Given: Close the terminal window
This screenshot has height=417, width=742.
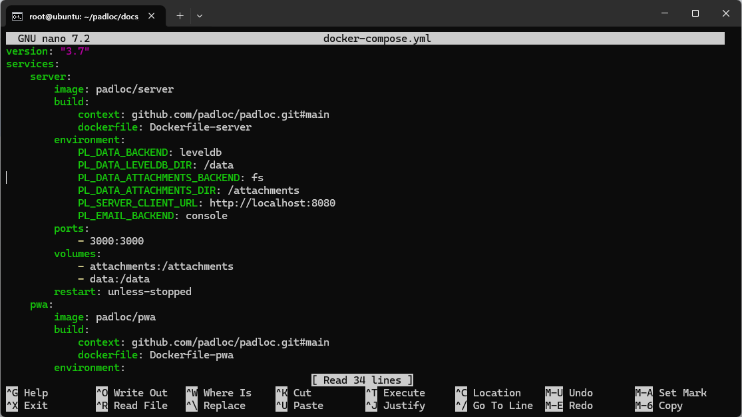Looking at the screenshot, I should 725,14.
